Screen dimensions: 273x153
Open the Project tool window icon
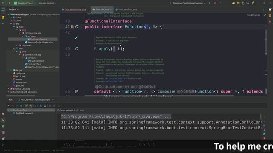3,9
